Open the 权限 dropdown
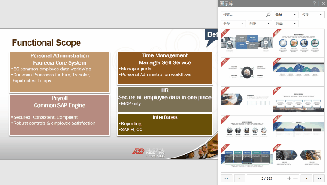The image size is (327, 185). tap(312, 14)
